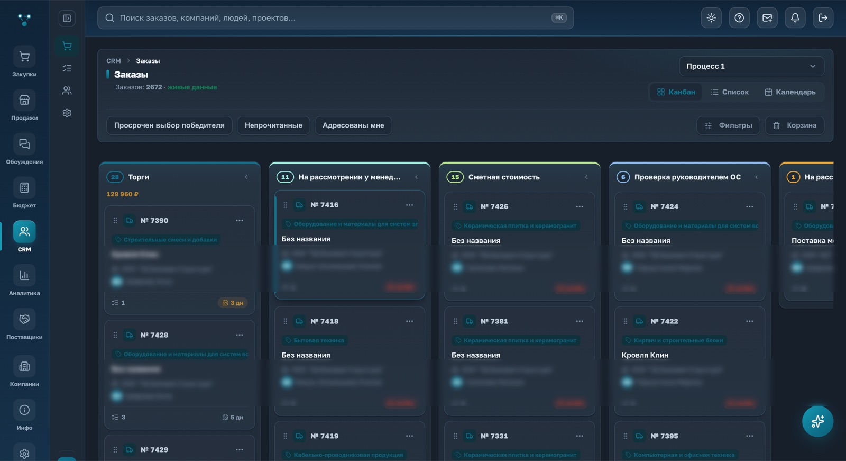This screenshot has height=461, width=846.
Task: Click the app logo at top left
Action: coord(24,20)
